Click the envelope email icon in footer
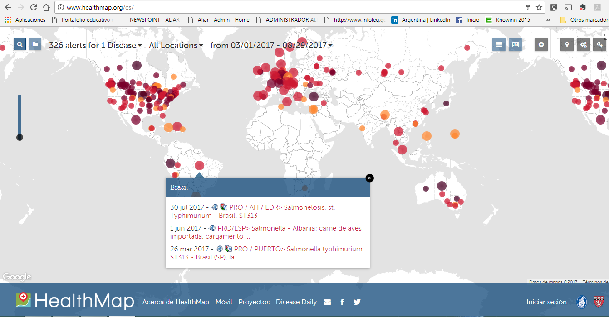This screenshot has height=317, width=609. (x=327, y=302)
